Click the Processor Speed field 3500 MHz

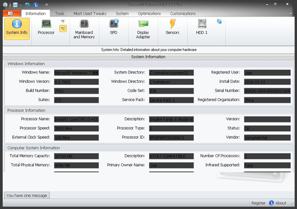tap(76, 129)
